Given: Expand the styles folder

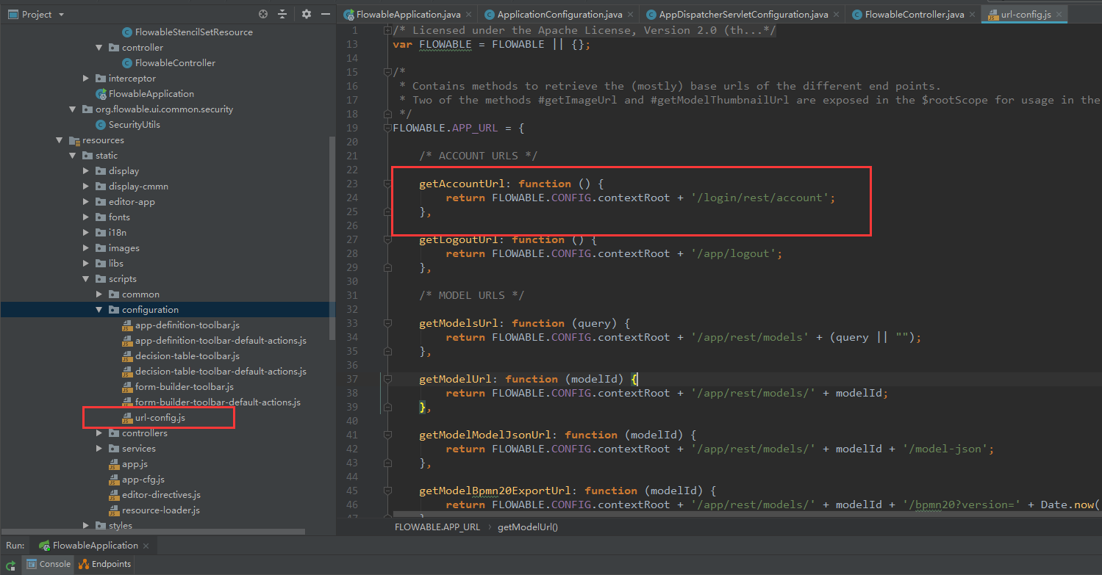Looking at the screenshot, I should (86, 526).
